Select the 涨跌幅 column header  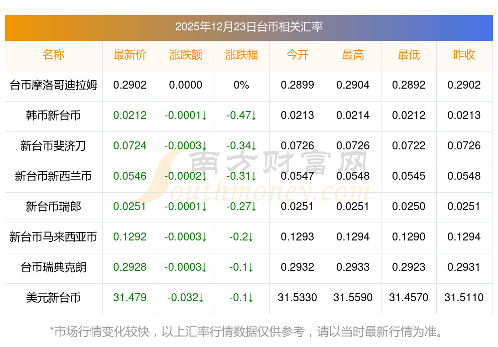[242, 55]
